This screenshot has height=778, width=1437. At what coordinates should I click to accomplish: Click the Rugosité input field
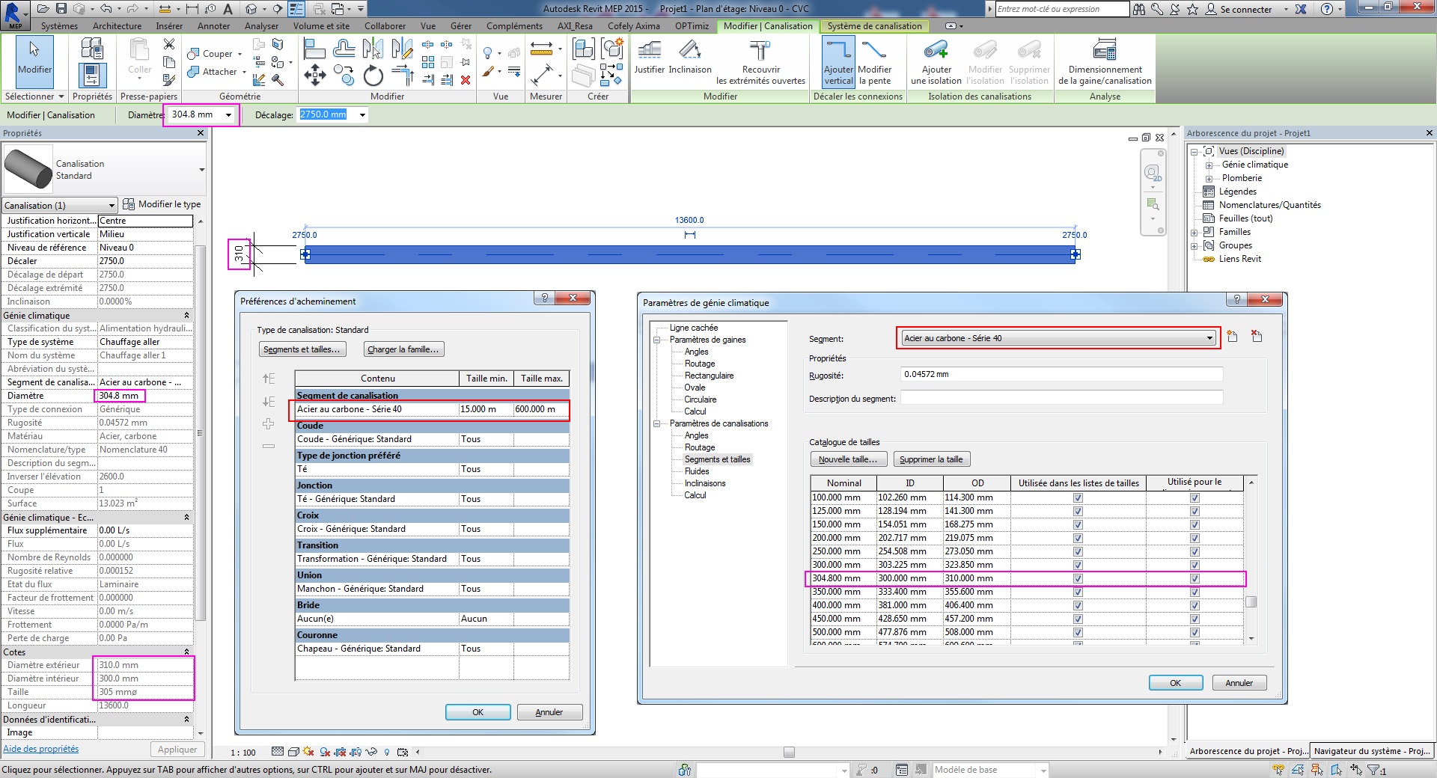tap(1061, 374)
